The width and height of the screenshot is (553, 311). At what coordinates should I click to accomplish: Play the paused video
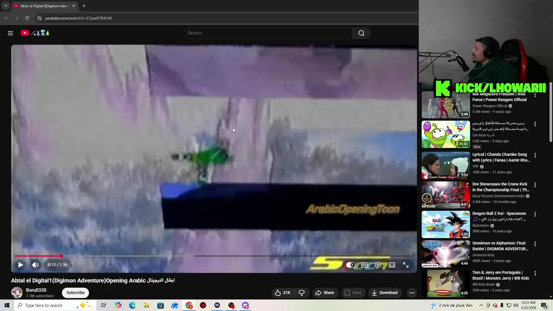coord(20,265)
